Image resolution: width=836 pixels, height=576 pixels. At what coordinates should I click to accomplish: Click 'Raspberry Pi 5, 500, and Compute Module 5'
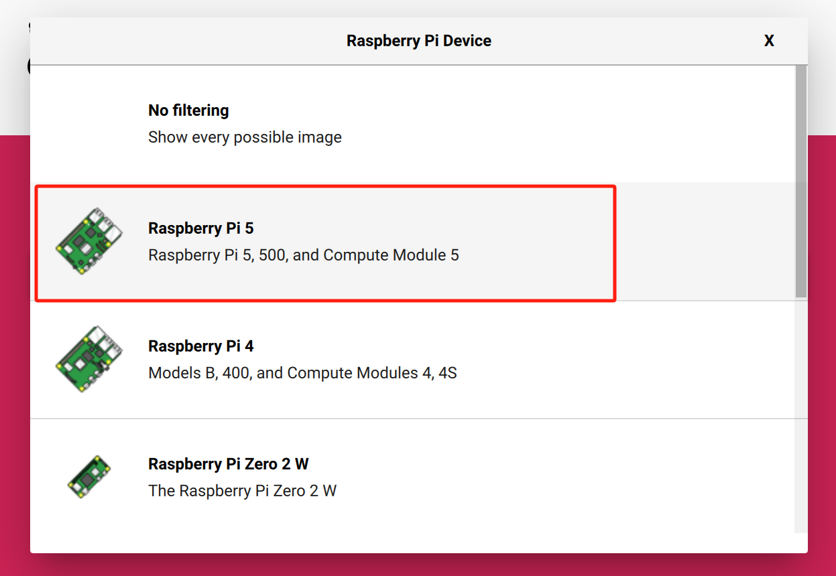coord(303,255)
